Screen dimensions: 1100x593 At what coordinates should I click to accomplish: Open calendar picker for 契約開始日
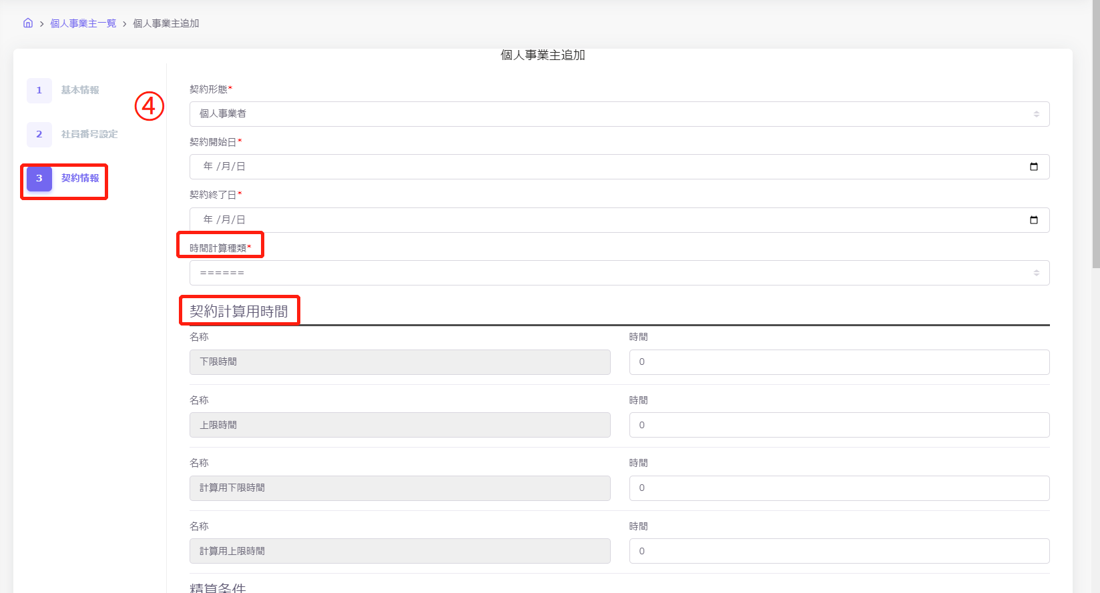(x=1033, y=167)
